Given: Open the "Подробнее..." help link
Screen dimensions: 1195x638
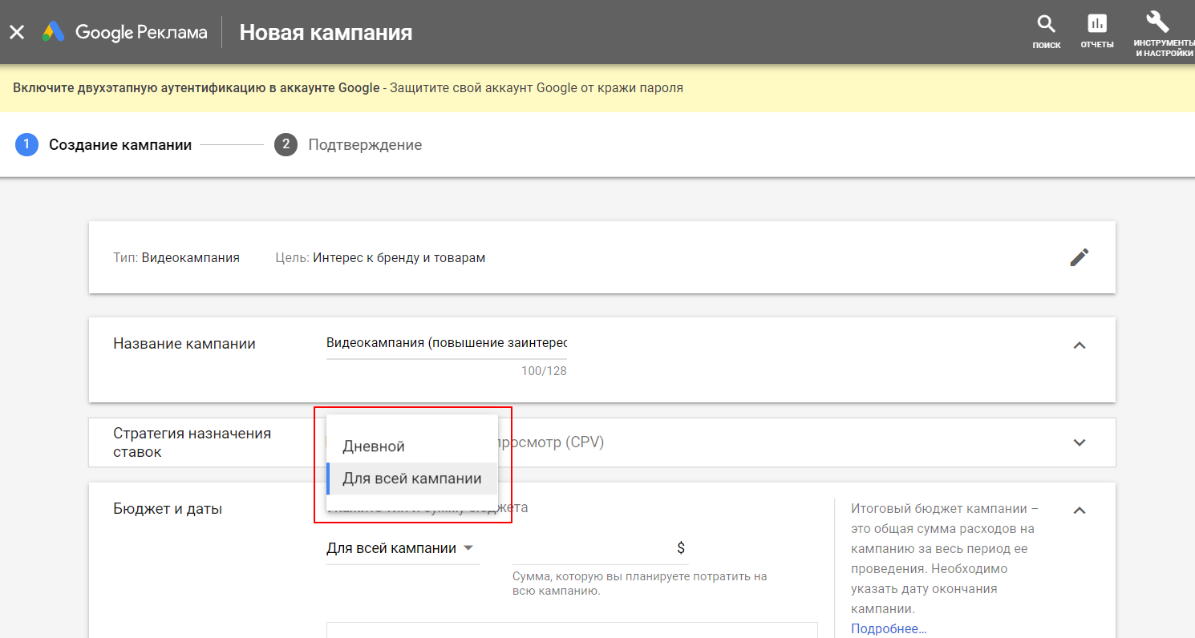Looking at the screenshot, I should pyautogui.click(x=889, y=628).
